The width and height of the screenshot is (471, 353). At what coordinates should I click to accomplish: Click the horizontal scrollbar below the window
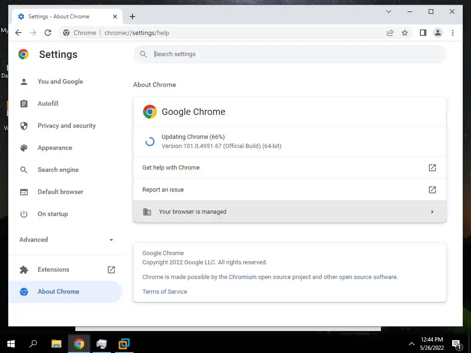click(228, 329)
